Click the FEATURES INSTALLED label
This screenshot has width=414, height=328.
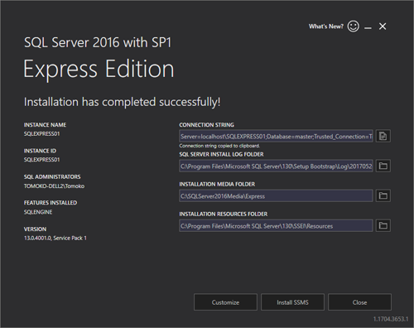point(51,203)
